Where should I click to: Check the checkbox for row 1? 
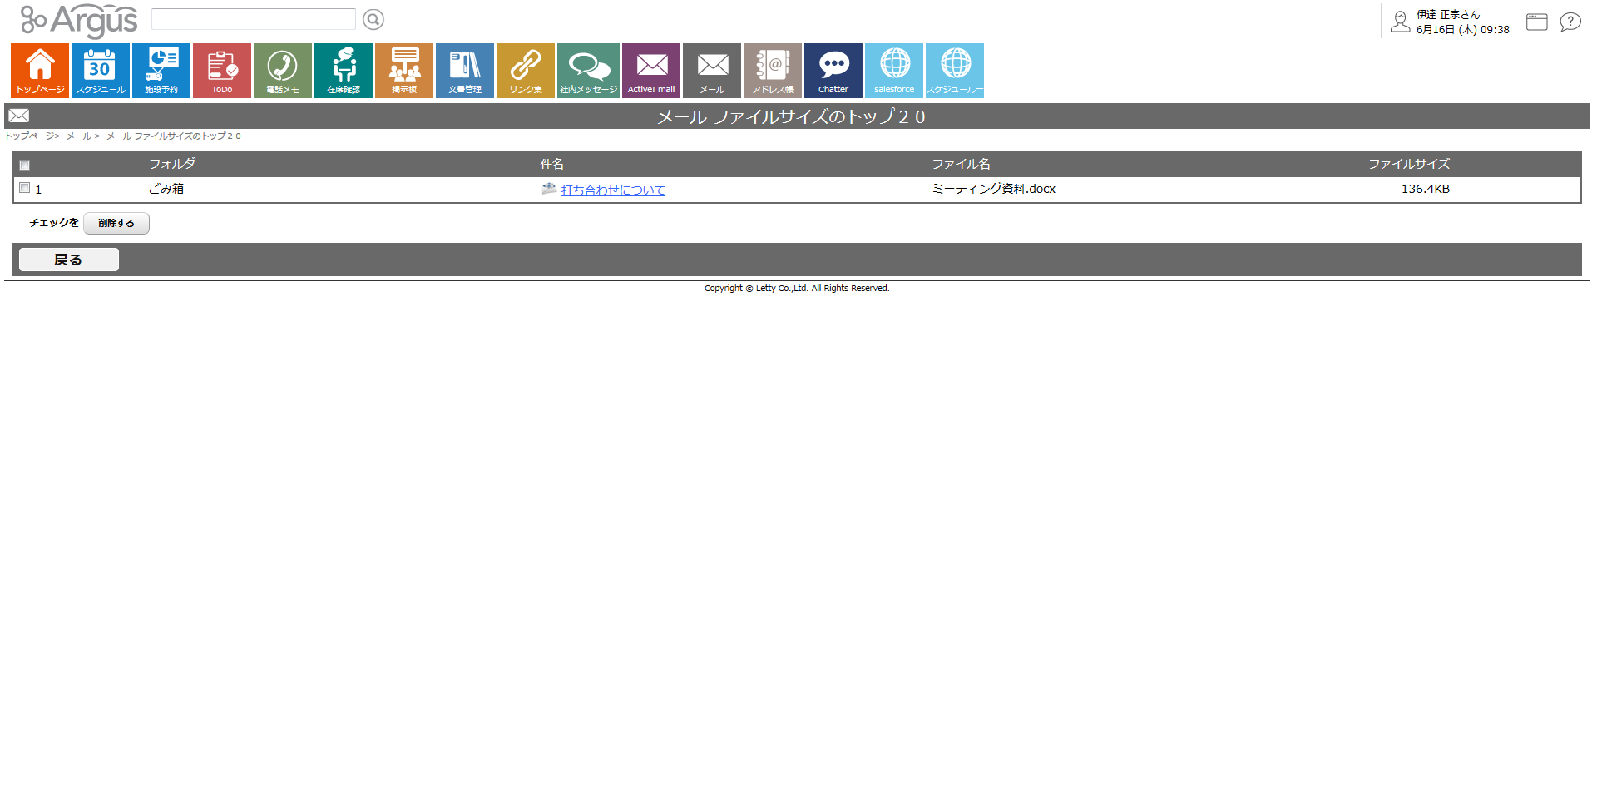[25, 188]
